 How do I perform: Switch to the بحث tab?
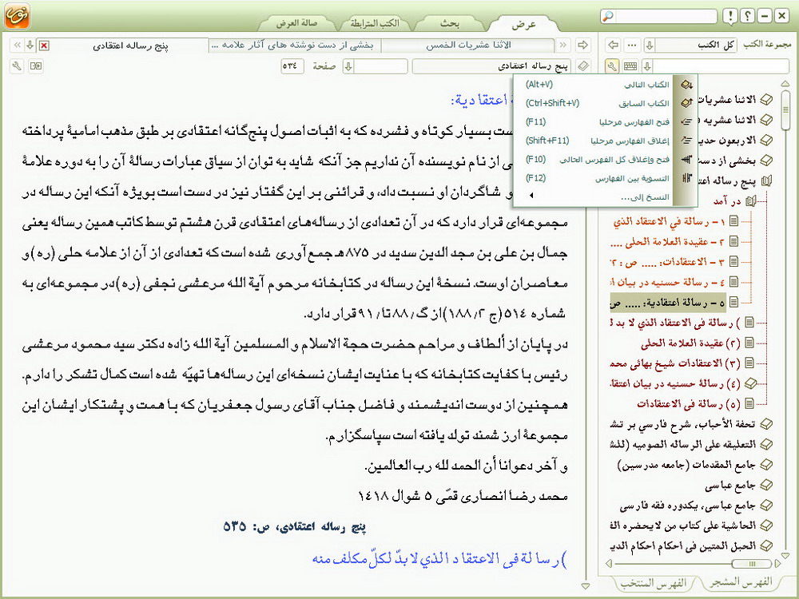[x=449, y=23]
